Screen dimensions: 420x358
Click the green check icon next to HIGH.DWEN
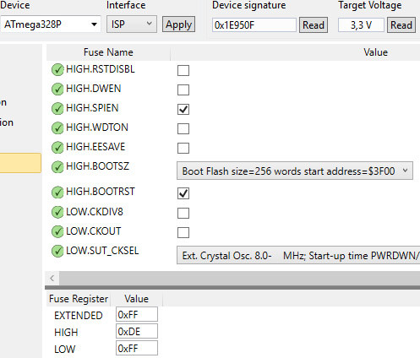57,89
